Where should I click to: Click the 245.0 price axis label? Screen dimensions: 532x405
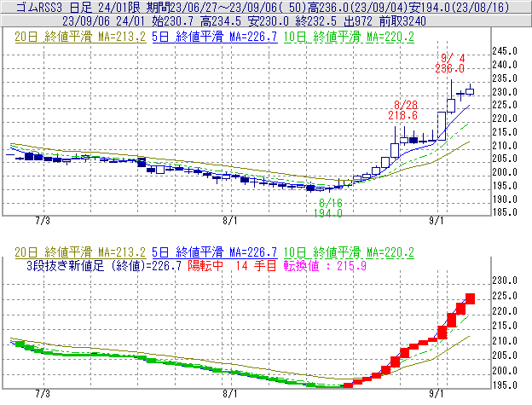pyautogui.click(x=505, y=51)
